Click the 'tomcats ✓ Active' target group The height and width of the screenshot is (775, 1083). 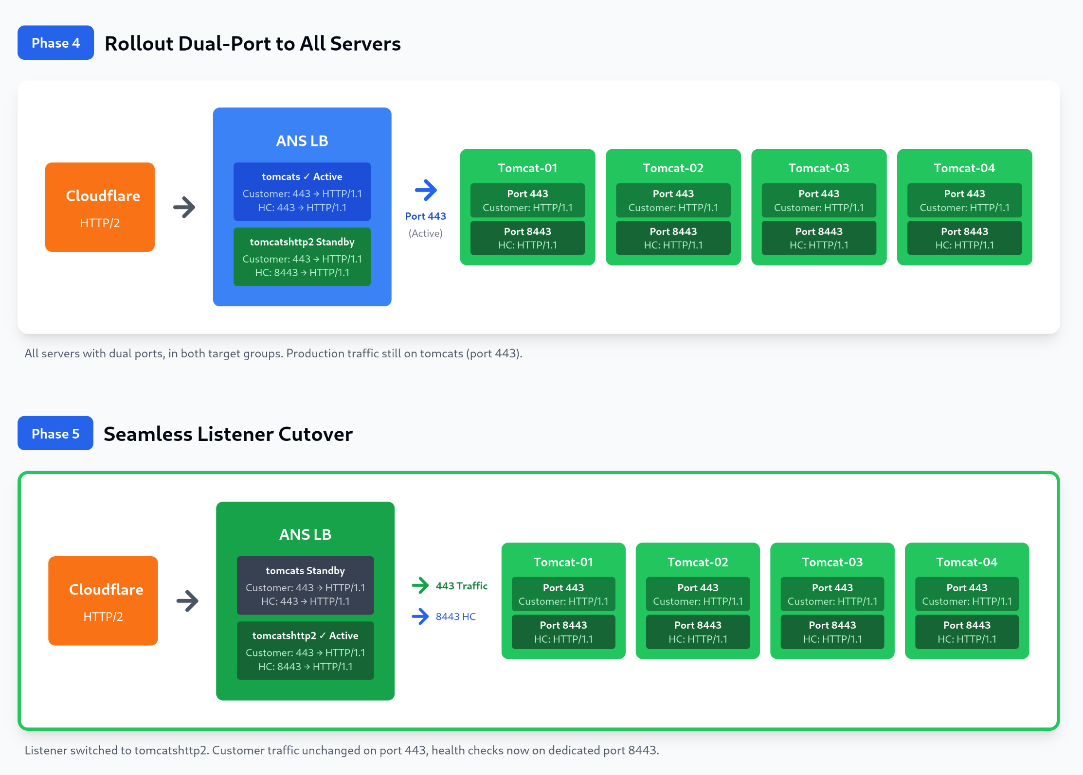(x=302, y=192)
